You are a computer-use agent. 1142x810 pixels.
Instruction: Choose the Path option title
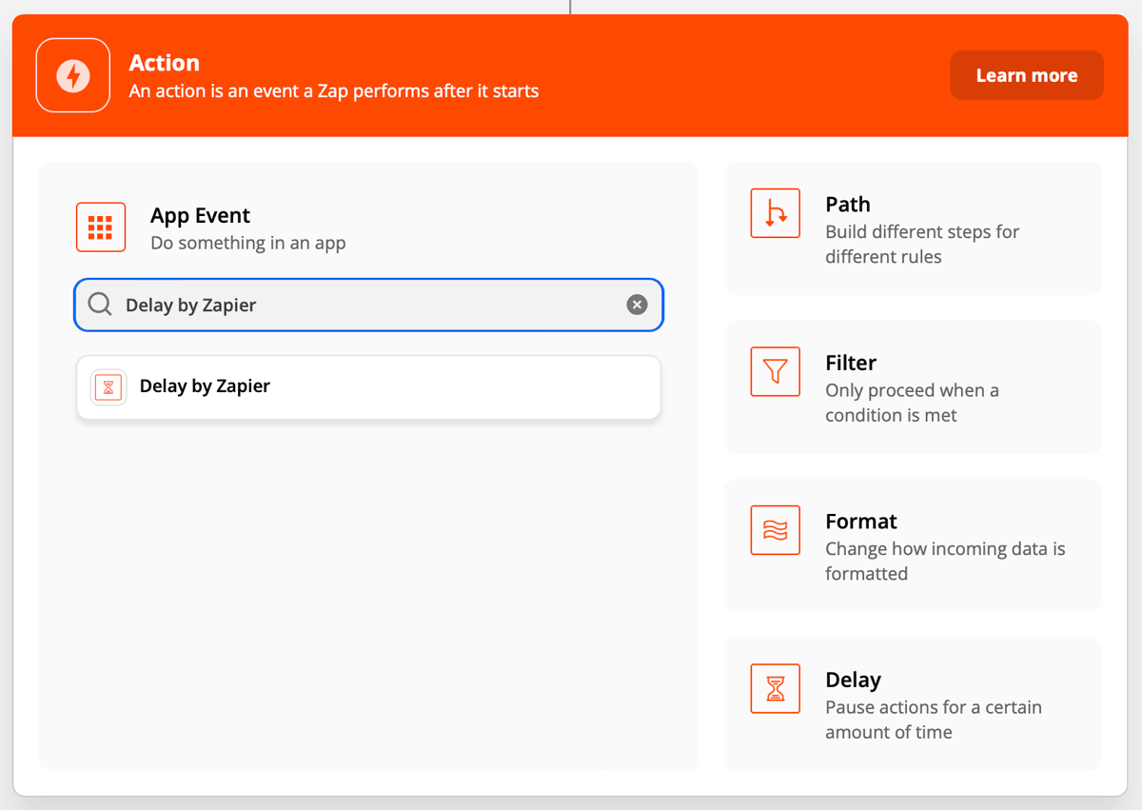(x=848, y=205)
